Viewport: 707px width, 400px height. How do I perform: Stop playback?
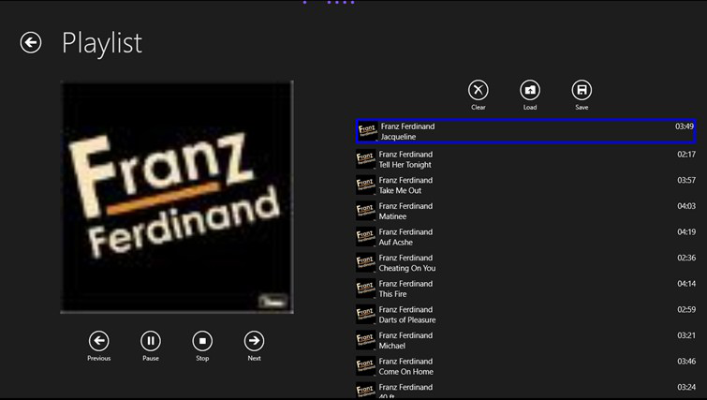[x=202, y=341]
